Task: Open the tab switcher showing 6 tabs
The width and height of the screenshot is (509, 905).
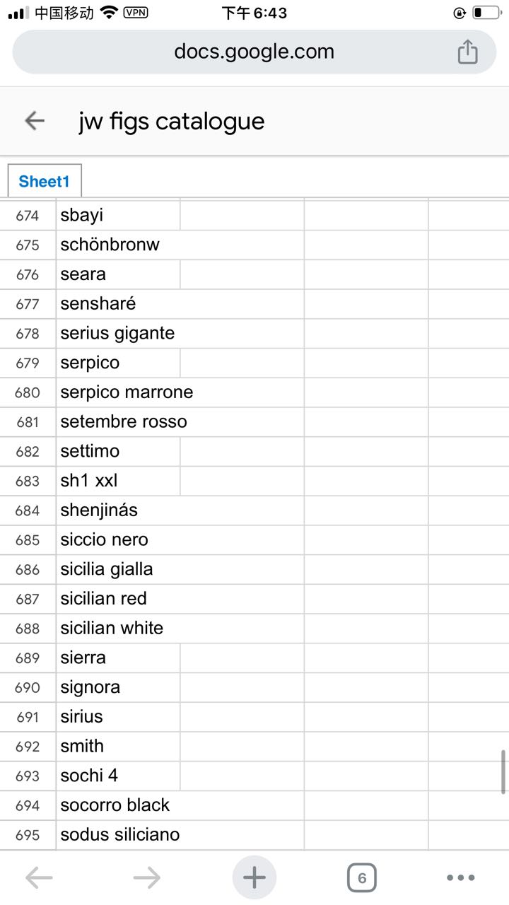Action: click(362, 877)
